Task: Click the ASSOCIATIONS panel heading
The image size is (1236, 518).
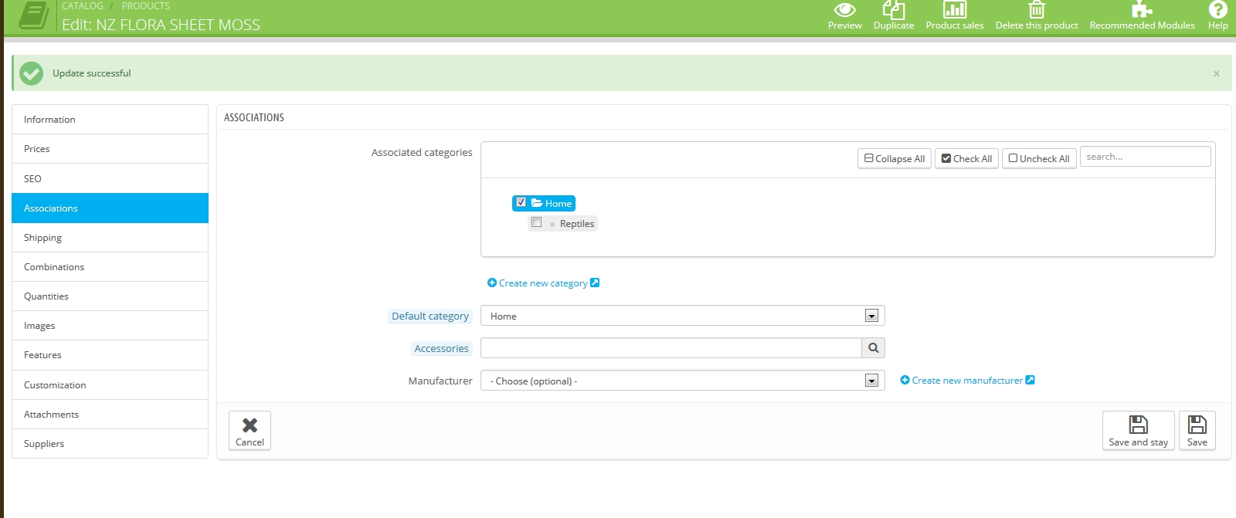Action: point(254,117)
